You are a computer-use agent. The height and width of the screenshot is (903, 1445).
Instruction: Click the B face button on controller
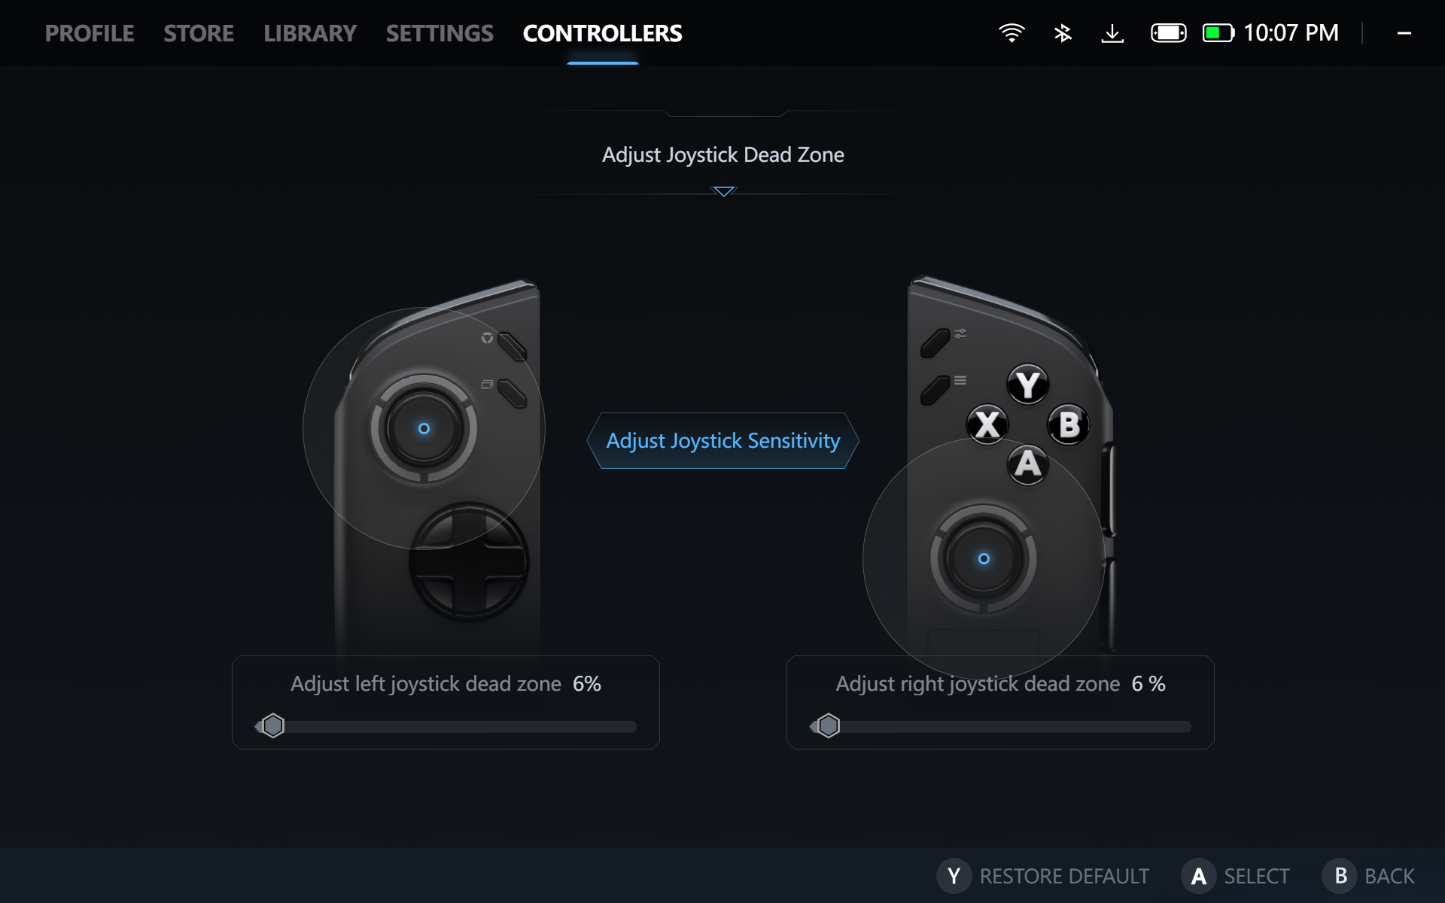point(1069,425)
